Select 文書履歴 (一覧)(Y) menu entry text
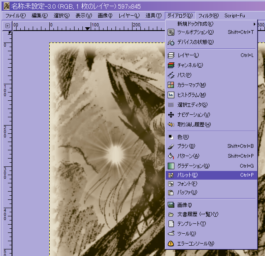This screenshot has width=265, height=256. pyautogui.click(x=198, y=214)
